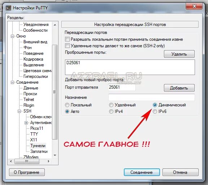Click the Порт отправителя input field
The height and width of the screenshot is (185, 208).
pyautogui.click(x=122, y=87)
